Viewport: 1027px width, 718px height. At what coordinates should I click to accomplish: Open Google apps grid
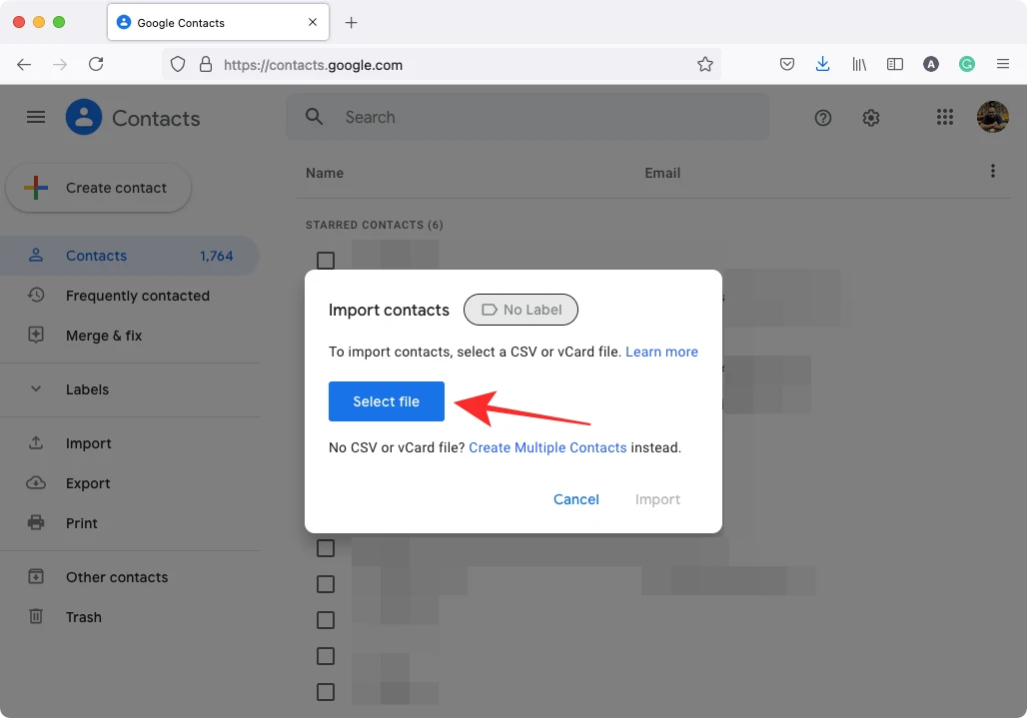coord(944,117)
